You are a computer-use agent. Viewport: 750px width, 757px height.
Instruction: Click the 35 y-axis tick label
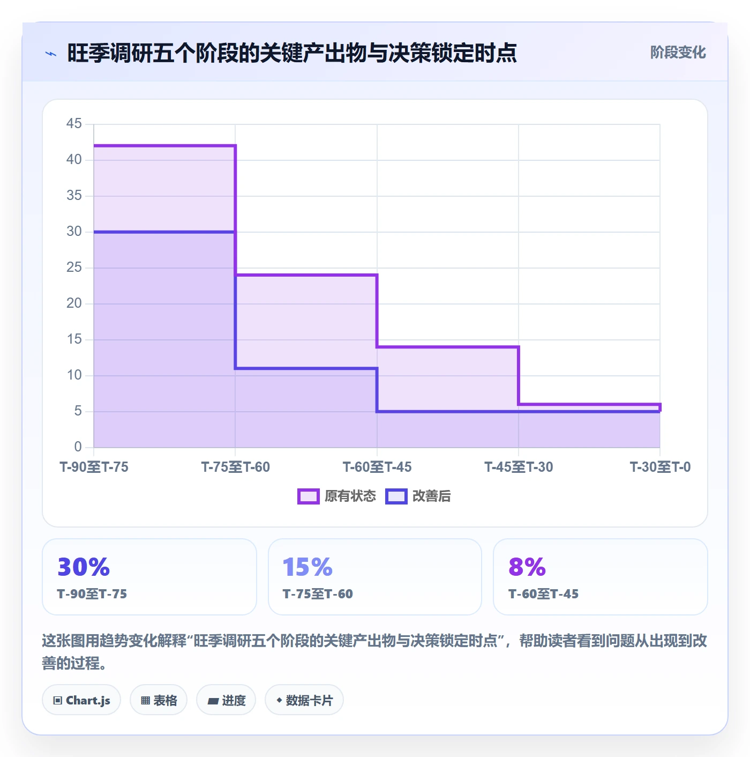pyautogui.click(x=74, y=196)
